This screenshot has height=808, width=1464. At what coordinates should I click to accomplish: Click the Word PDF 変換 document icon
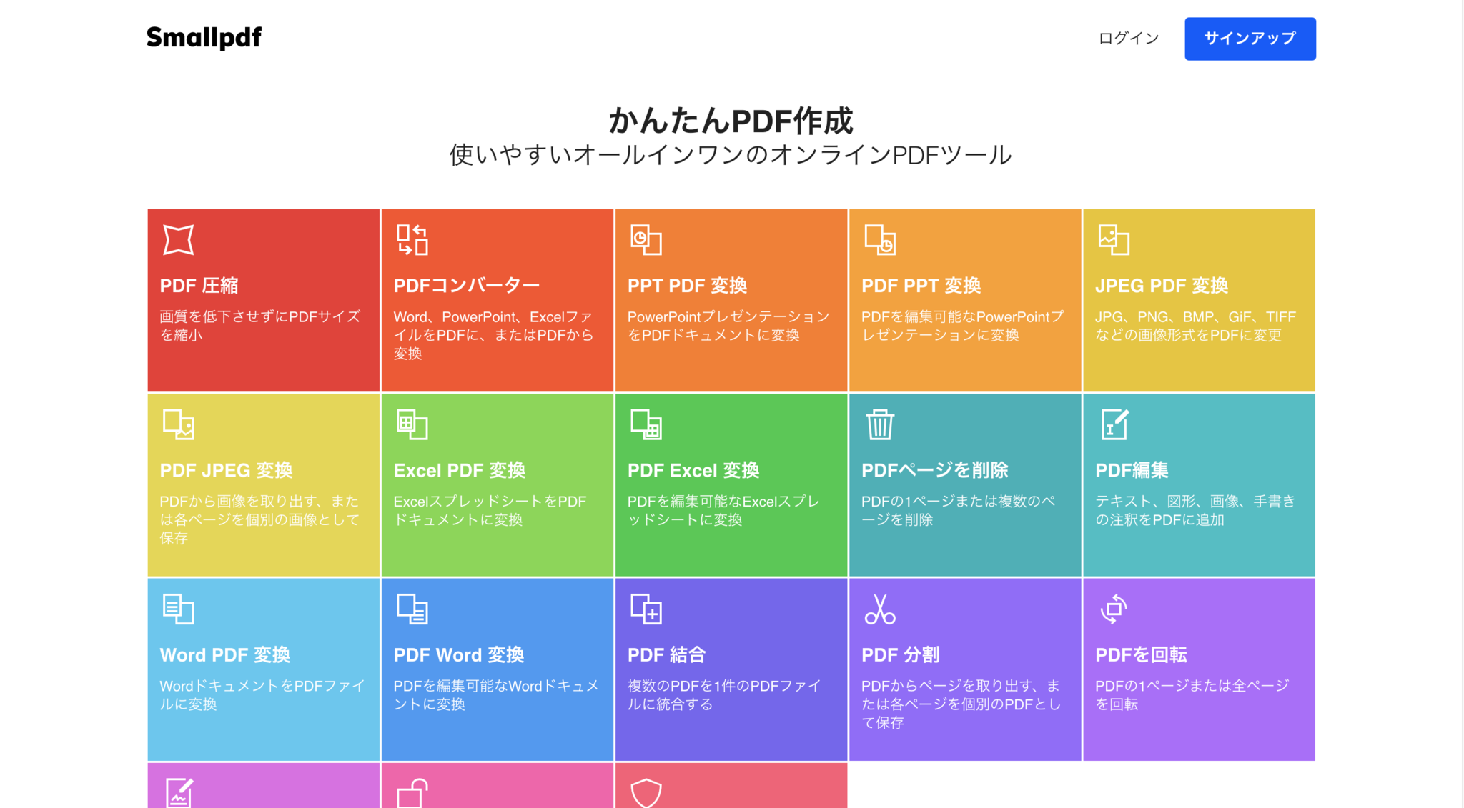click(x=178, y=609)
